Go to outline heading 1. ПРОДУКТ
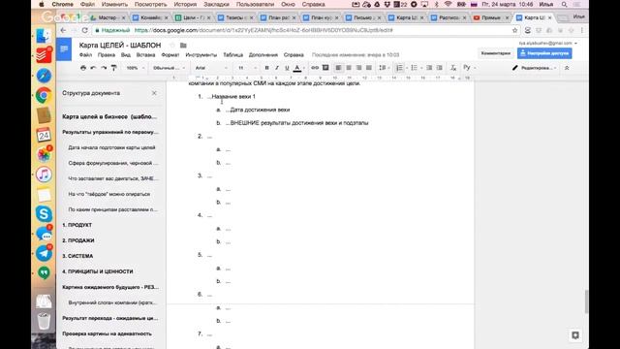Viewport: 620px width, 349px height. point(77,225)
